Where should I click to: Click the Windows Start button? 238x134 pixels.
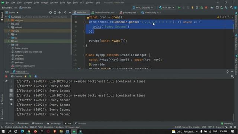[x=3, y=131]
